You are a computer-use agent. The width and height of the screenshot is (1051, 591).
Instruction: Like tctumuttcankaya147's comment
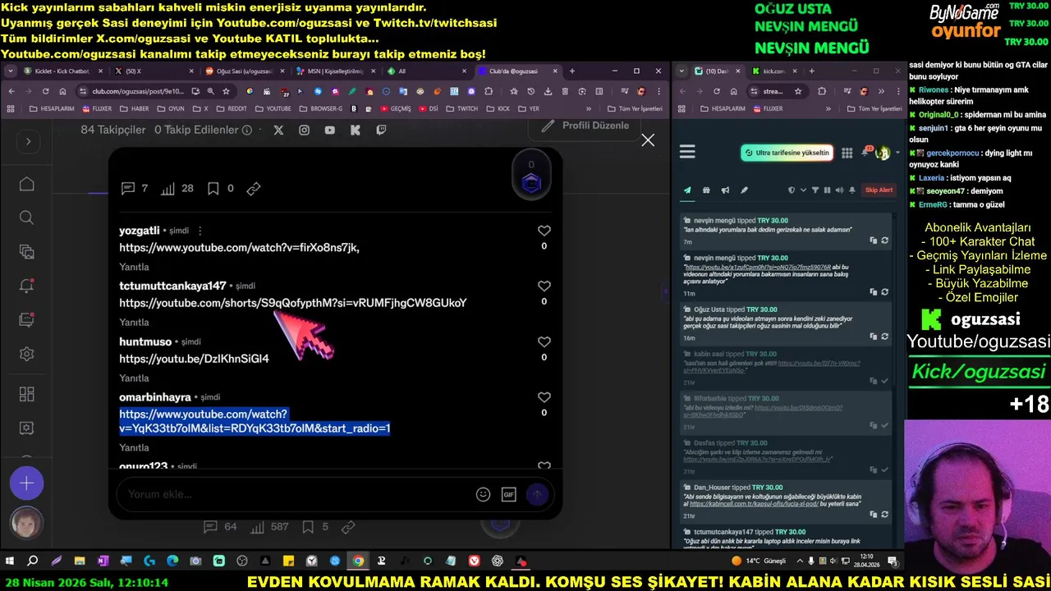544,286
